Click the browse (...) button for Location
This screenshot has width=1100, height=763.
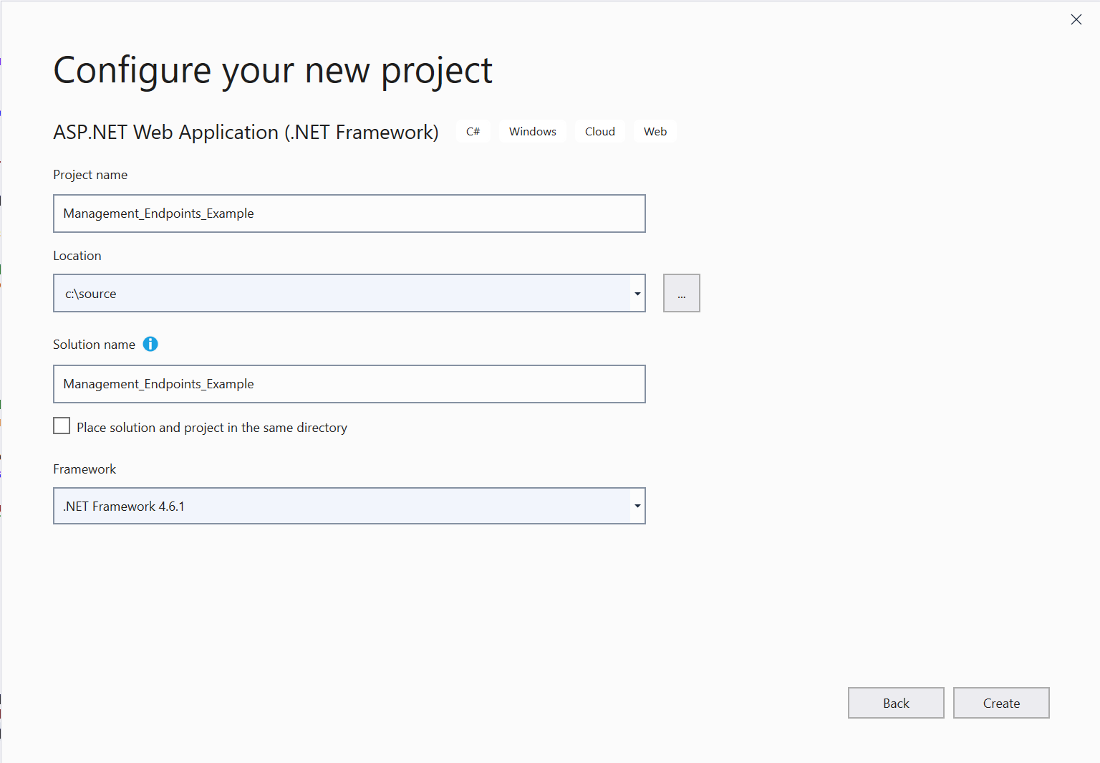tap(681, 293)
